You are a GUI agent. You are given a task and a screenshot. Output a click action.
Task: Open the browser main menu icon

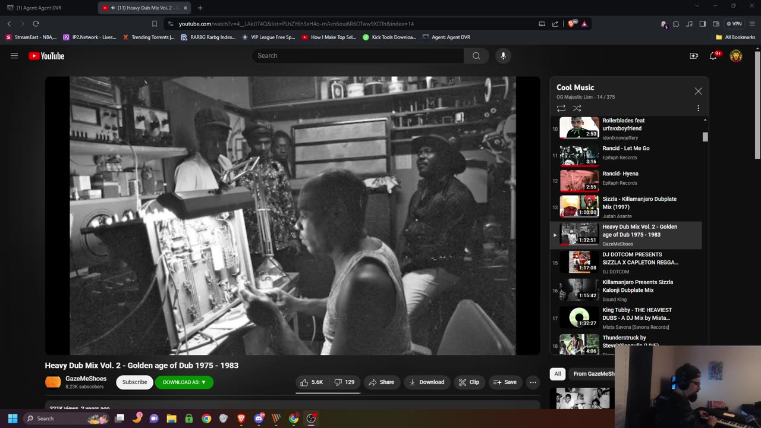(751, 24)
